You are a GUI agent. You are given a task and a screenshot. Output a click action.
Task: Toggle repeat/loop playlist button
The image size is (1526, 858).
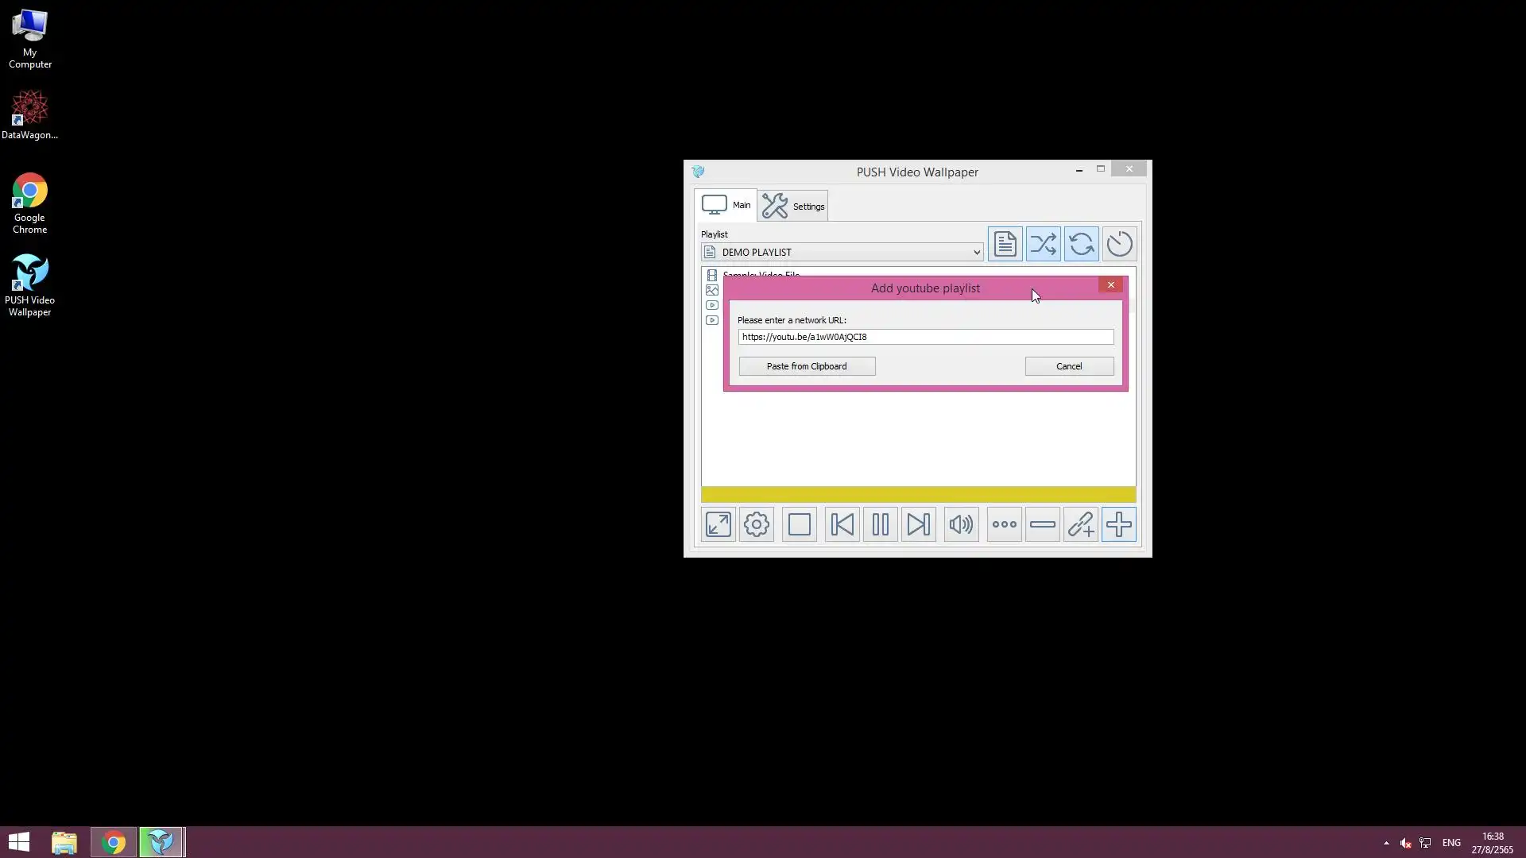click(x=1081, y=244)
